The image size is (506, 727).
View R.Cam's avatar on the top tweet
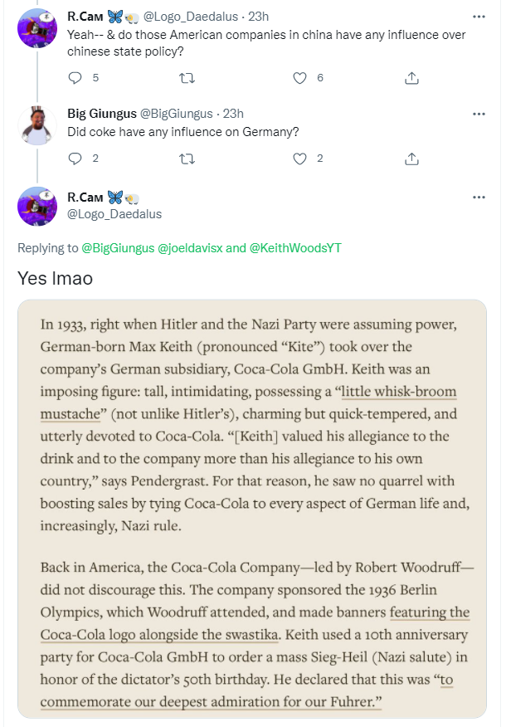(x=37, y=28)
